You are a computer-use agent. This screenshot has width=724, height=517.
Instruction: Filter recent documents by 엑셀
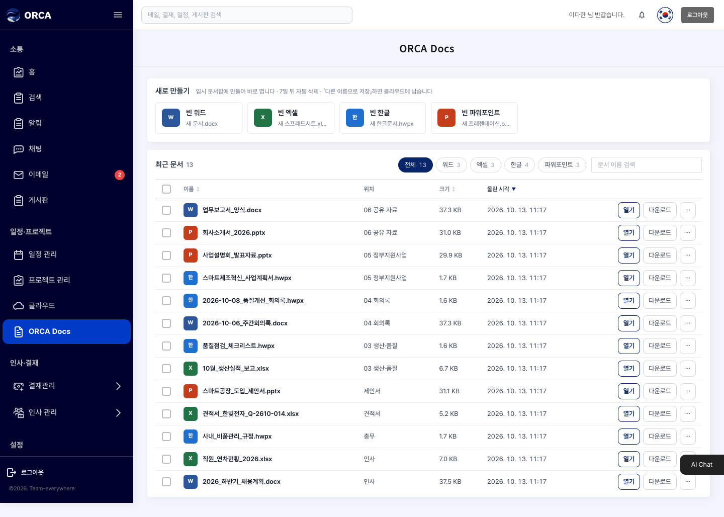(x=486, y=165)
